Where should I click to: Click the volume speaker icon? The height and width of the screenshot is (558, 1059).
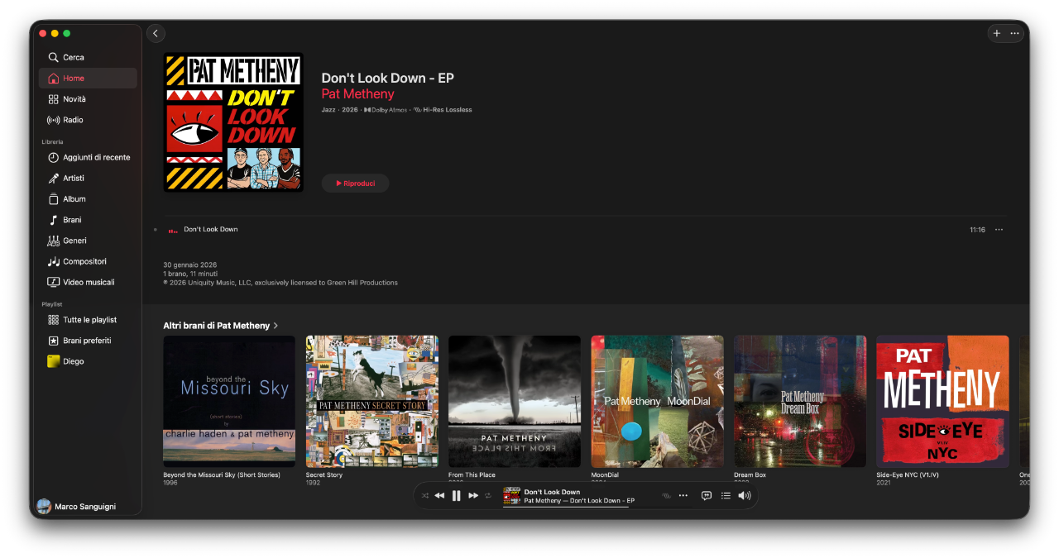[744, 495]
